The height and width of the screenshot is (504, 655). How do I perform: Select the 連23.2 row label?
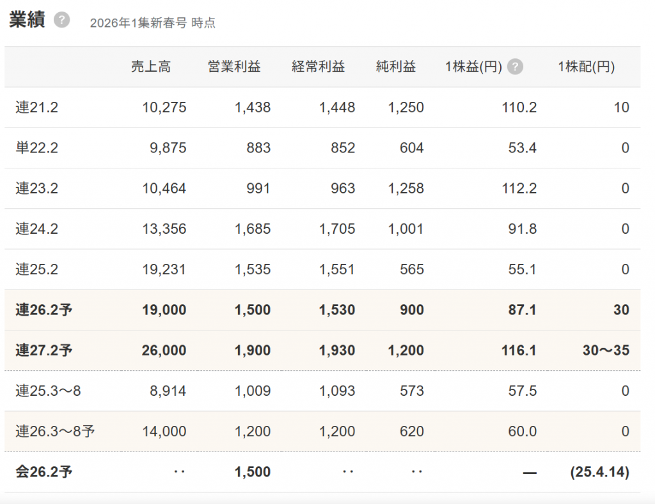pos(37,189)
